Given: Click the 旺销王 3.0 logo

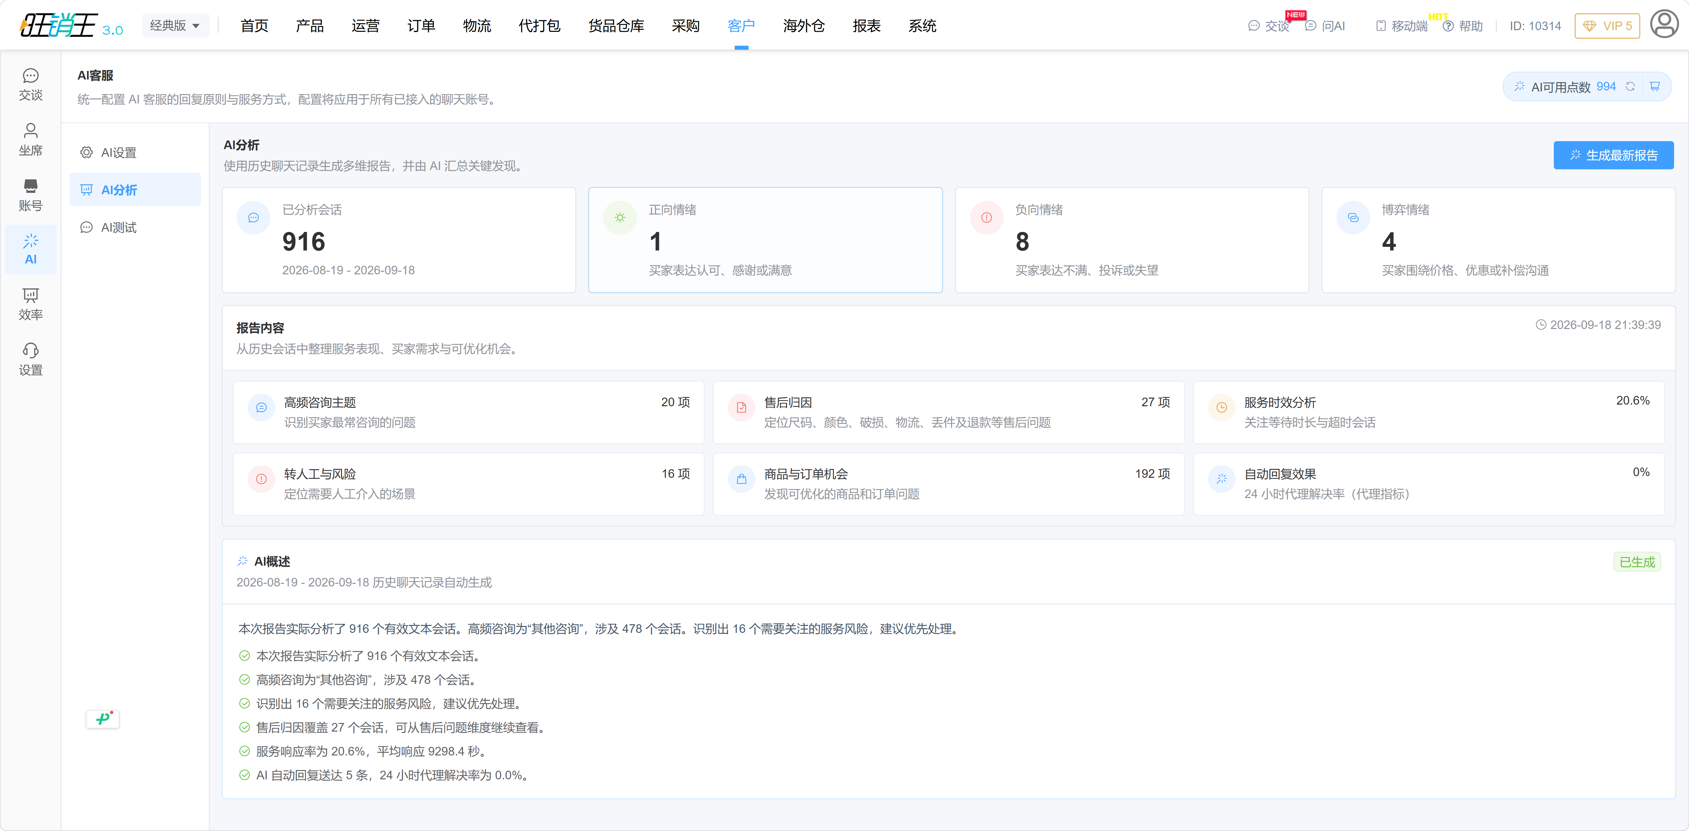Looking at the screenshot, I should pos(71,26).
